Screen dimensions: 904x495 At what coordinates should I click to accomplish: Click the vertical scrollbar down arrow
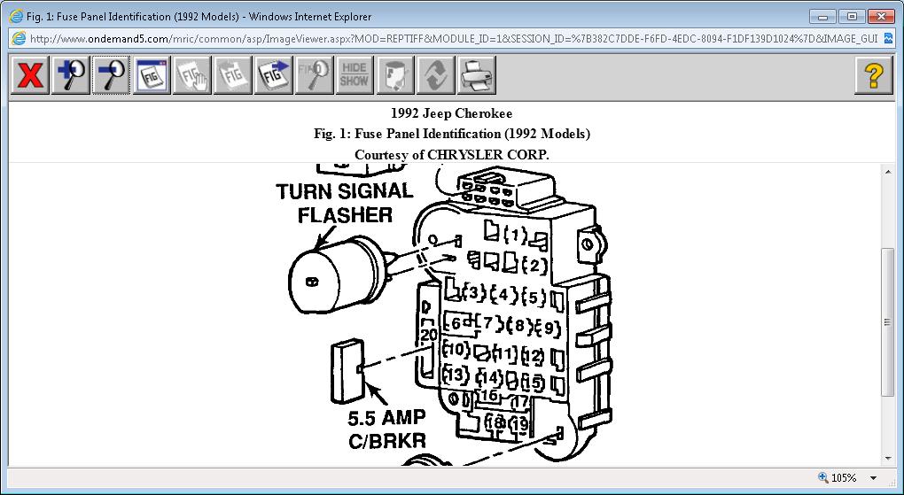[x=888, y=459]
